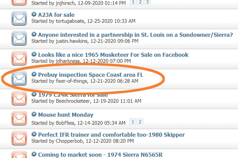Viewport: 238px width, 158px height.
Task: Open the 1965 Musketeer For Sale thread
Action: (x=113, y=55)
